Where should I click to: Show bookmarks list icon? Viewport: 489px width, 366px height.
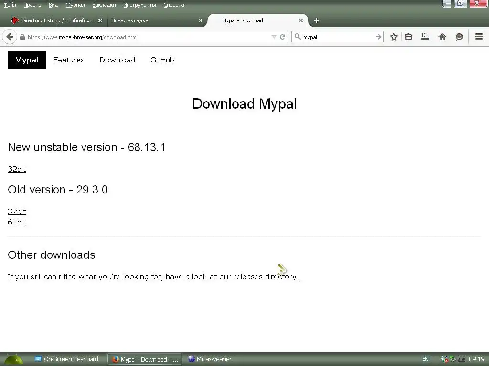(408, 37)
